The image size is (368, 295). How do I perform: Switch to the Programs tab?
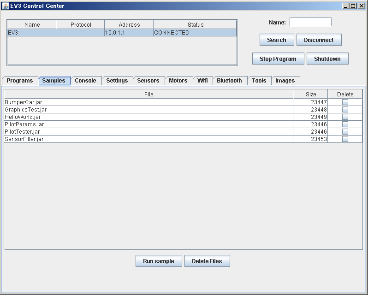(20, 80)
